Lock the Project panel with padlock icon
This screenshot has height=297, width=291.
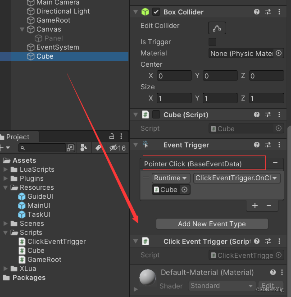coord(112,137)
